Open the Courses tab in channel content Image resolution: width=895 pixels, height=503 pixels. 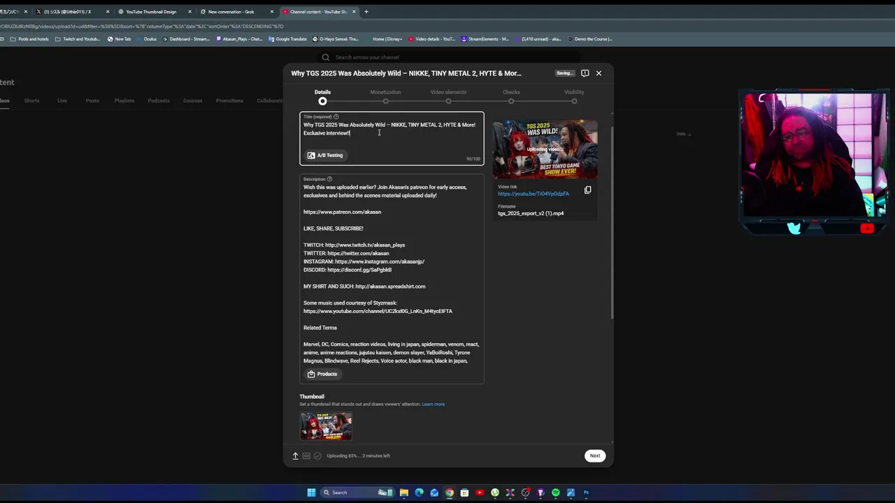click(x=193, y=101)
